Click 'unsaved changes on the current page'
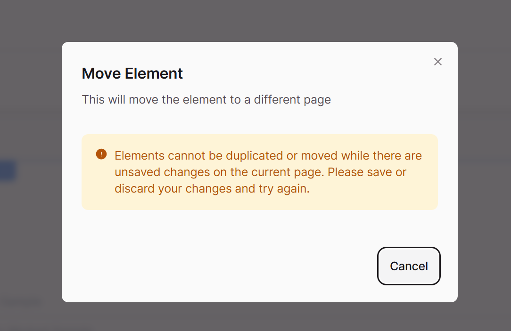This screenshot has width=511, height=331. pyautogui.click(x=219, y=172)
